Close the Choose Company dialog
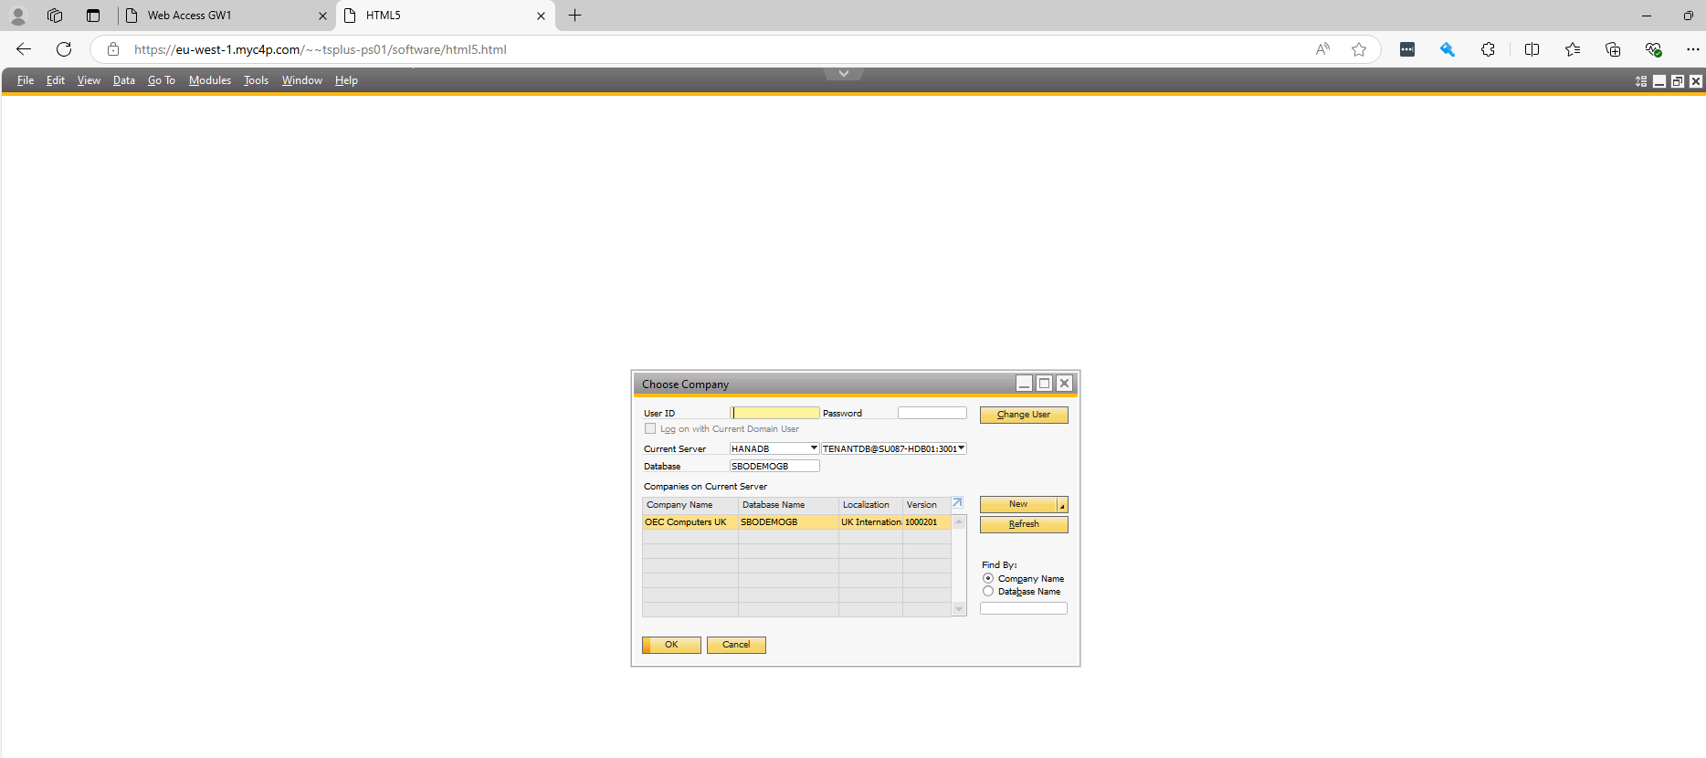 point(1064,384)
